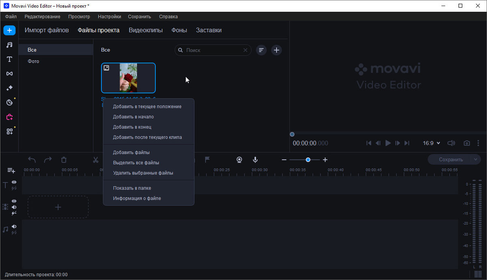Click the filmstrip icon of video track
This screenshot has height=280, width=487.
coord(5,207)
